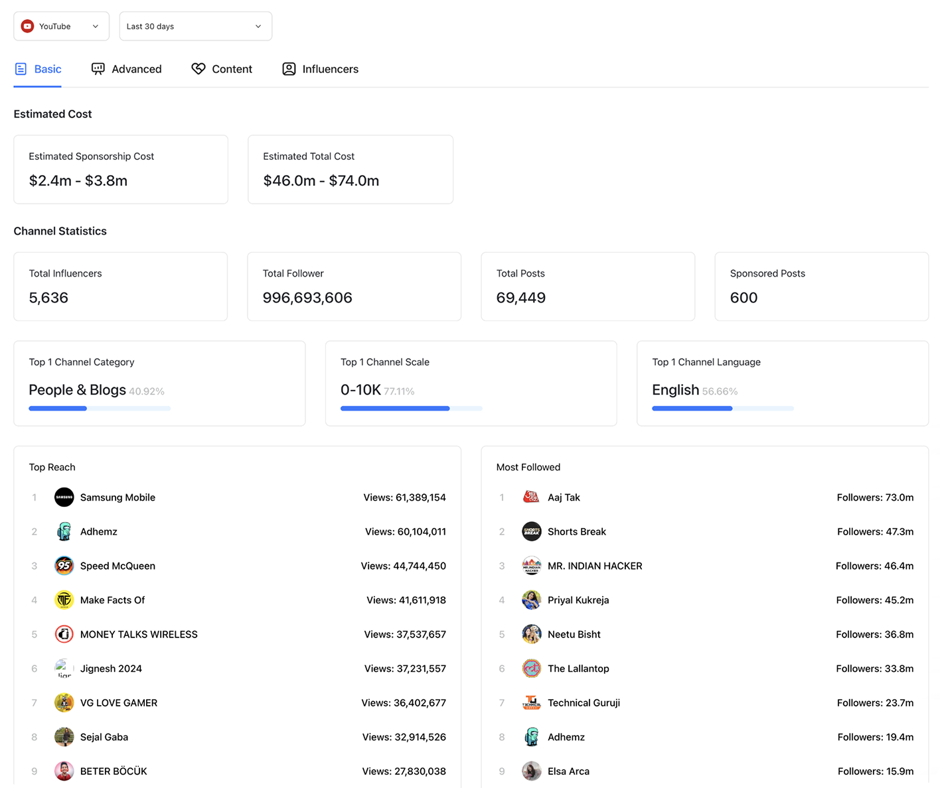Click the Basic tab document icon
This screenshot has height=788, width=940.
click(21, 69)
